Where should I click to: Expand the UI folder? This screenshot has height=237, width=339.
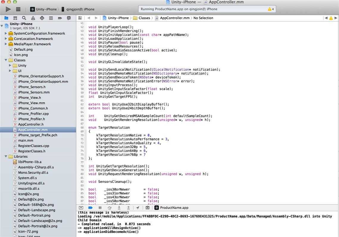coord(10,71)
